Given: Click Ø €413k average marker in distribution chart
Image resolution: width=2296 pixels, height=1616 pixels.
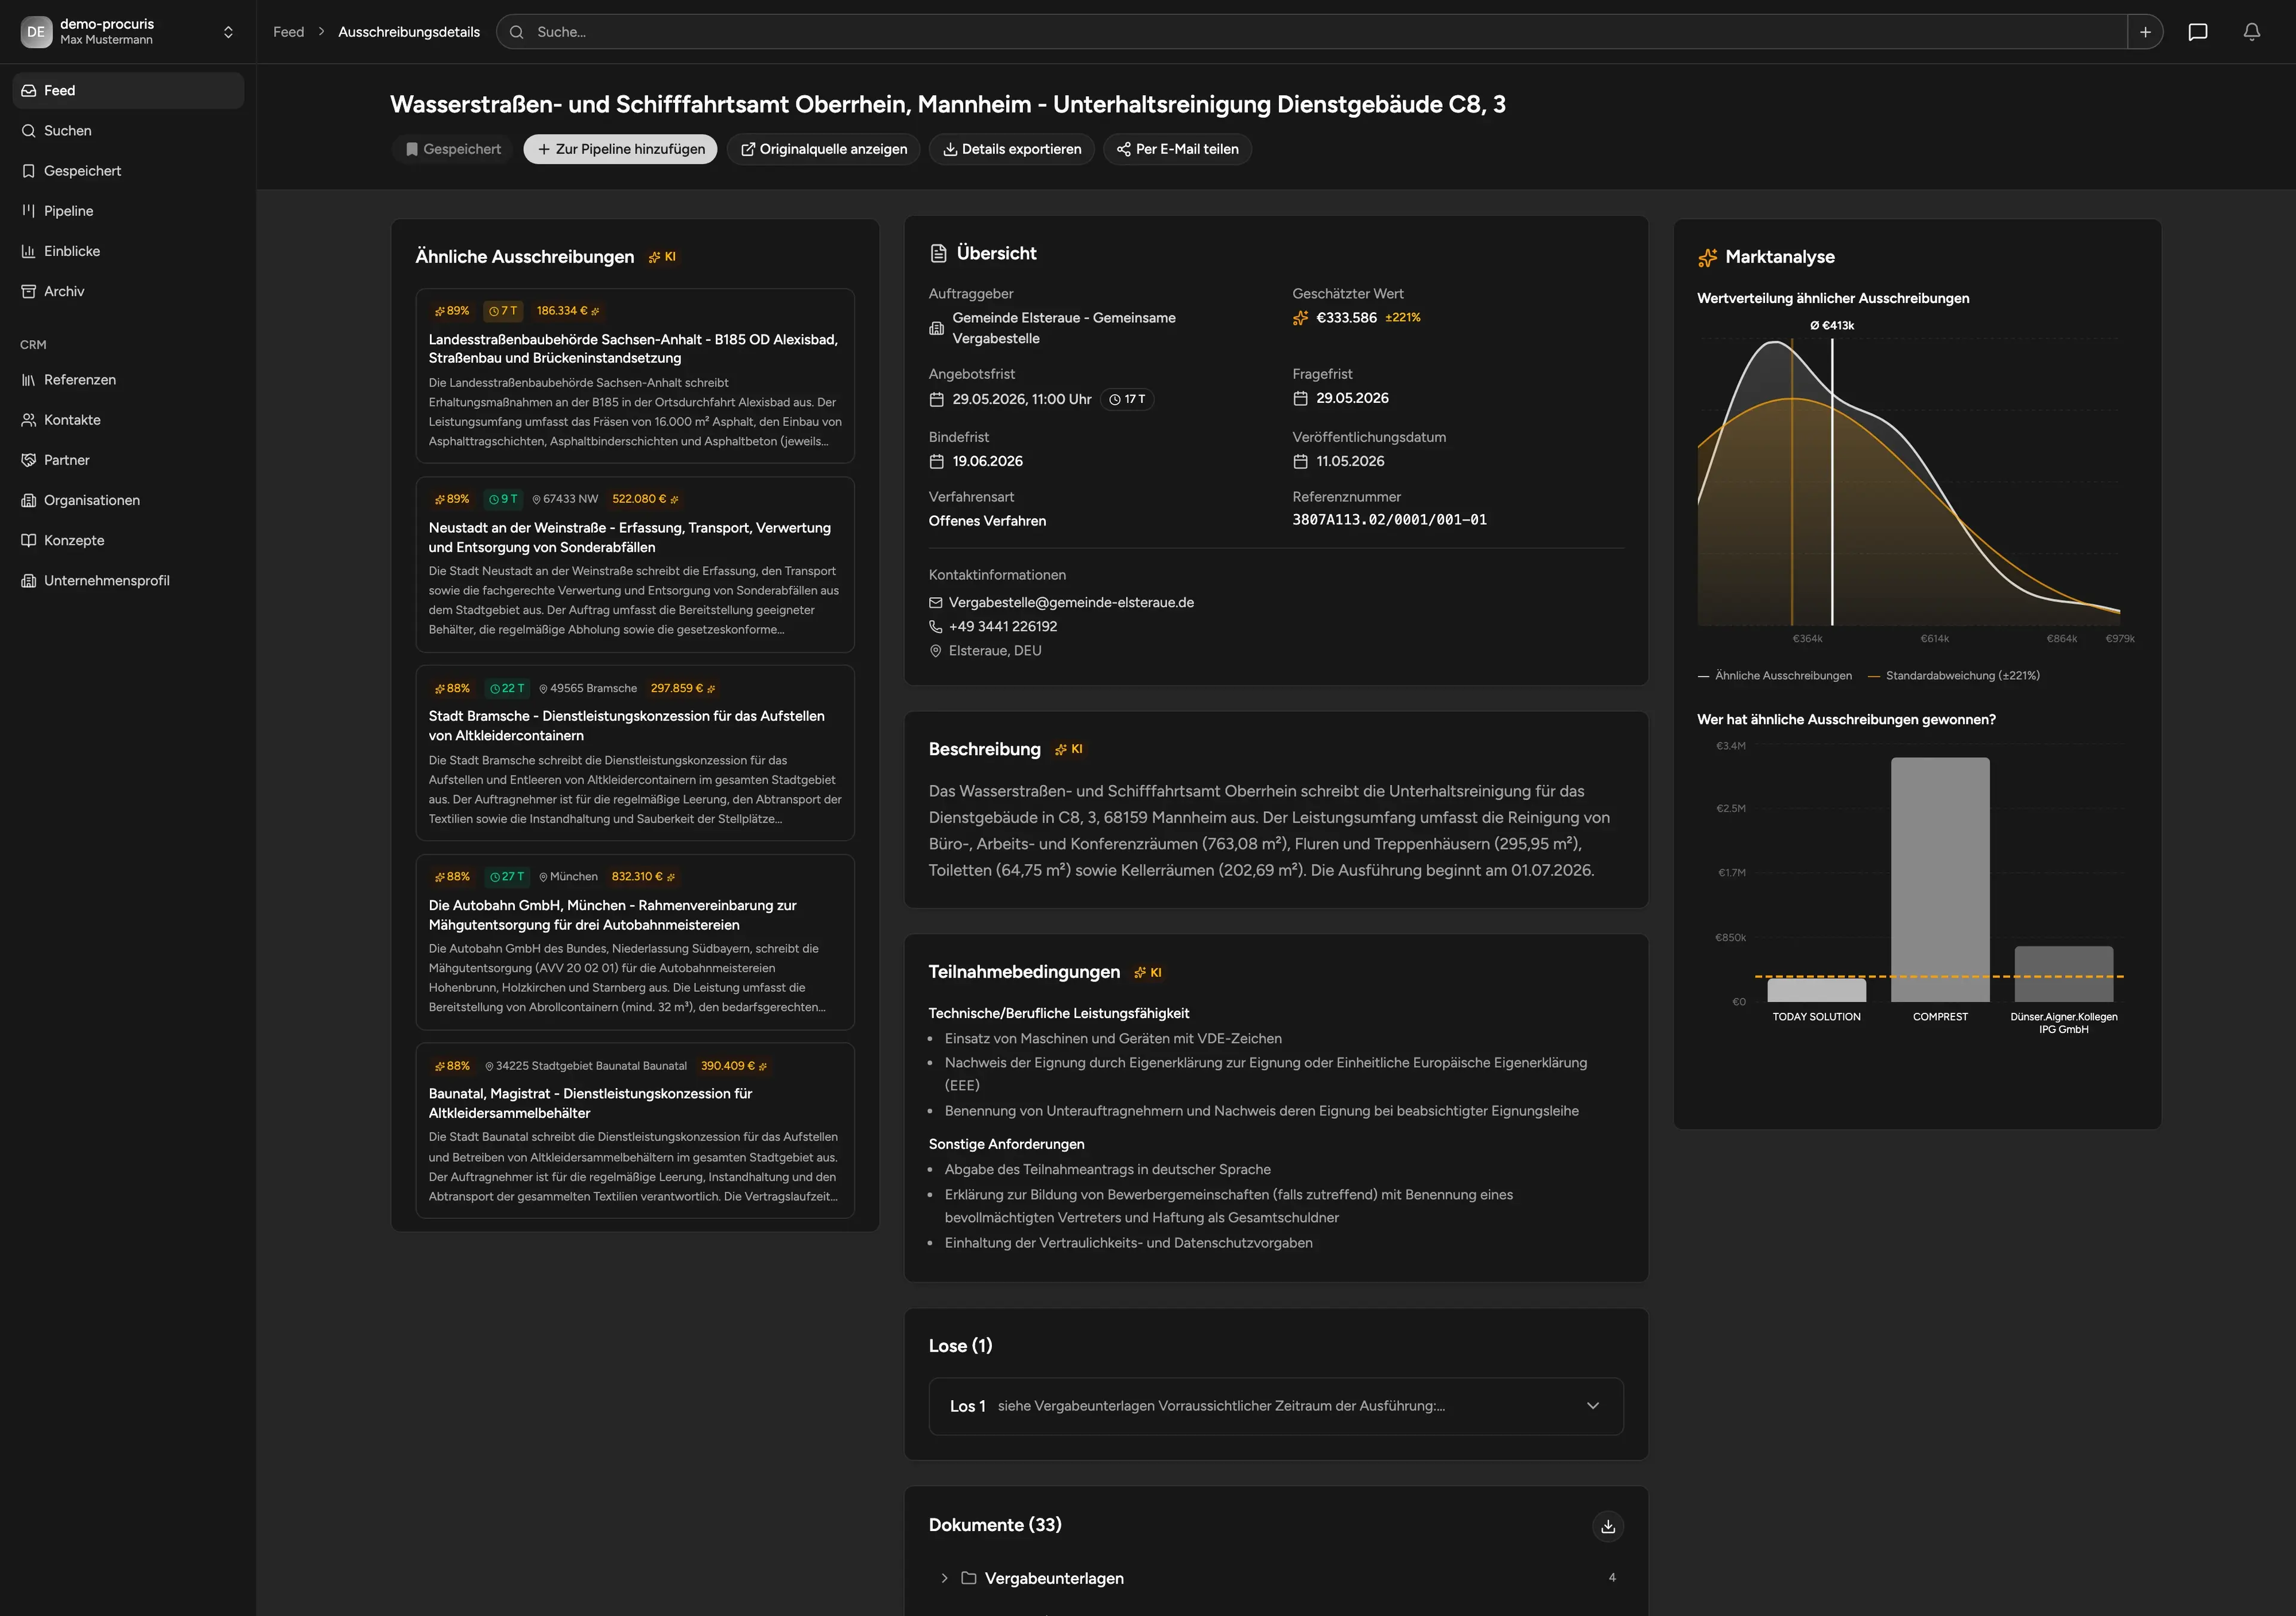Looking at the screenshot, I should tap(1832, 326).
